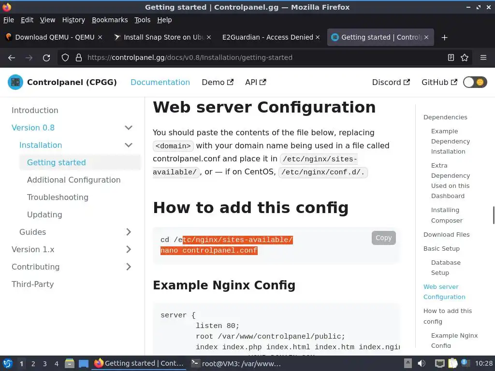Open the Demo external link
This screenshot has height=371, width=495.
click(x=218, y=82)
